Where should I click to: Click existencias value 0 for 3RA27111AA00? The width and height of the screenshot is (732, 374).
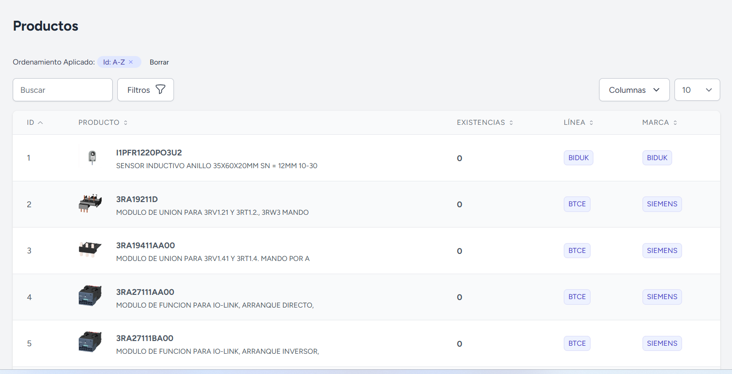coord(460,297)
